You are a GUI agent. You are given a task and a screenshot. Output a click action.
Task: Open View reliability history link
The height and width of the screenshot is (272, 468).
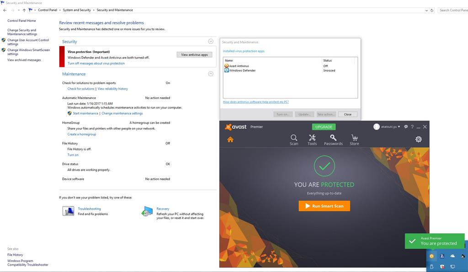(112, 89)
